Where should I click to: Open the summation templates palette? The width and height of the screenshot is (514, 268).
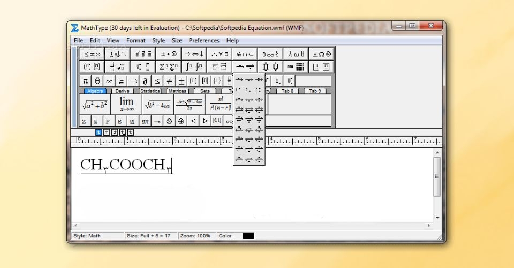tap(168, 67)
